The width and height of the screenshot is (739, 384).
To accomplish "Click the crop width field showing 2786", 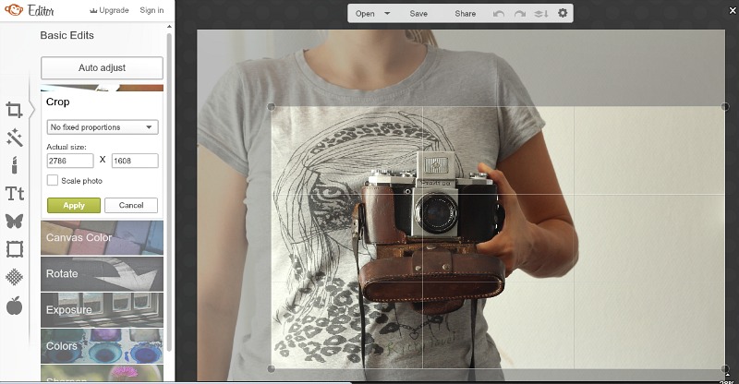I will pyautogui.click(x=70, y=161).
